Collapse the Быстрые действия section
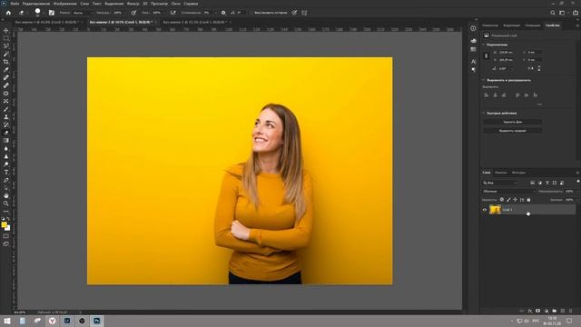 pos(484,113)
